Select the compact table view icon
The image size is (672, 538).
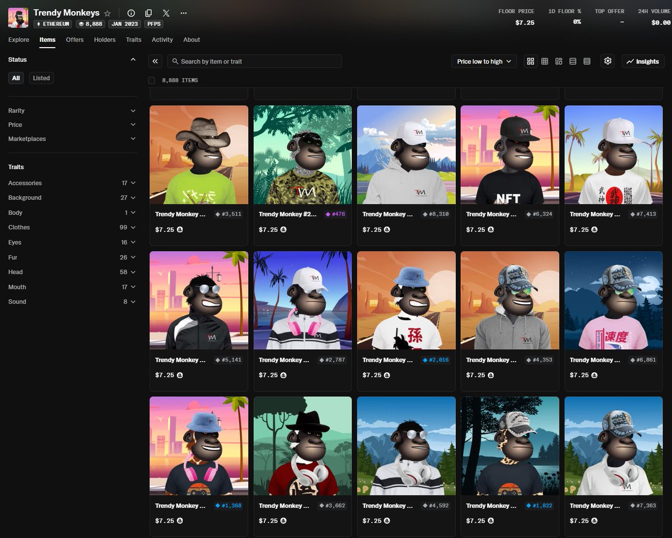tap(587, 62)
